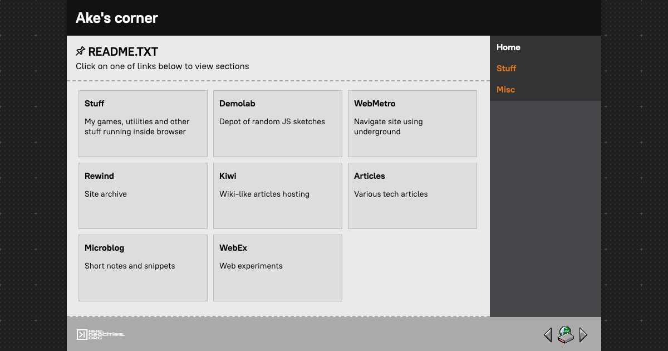The width and height of the screenshot is (668, 351).
Task: Open Misc from the sidebar
Action: pyautogui.click(x=505, y=90)
